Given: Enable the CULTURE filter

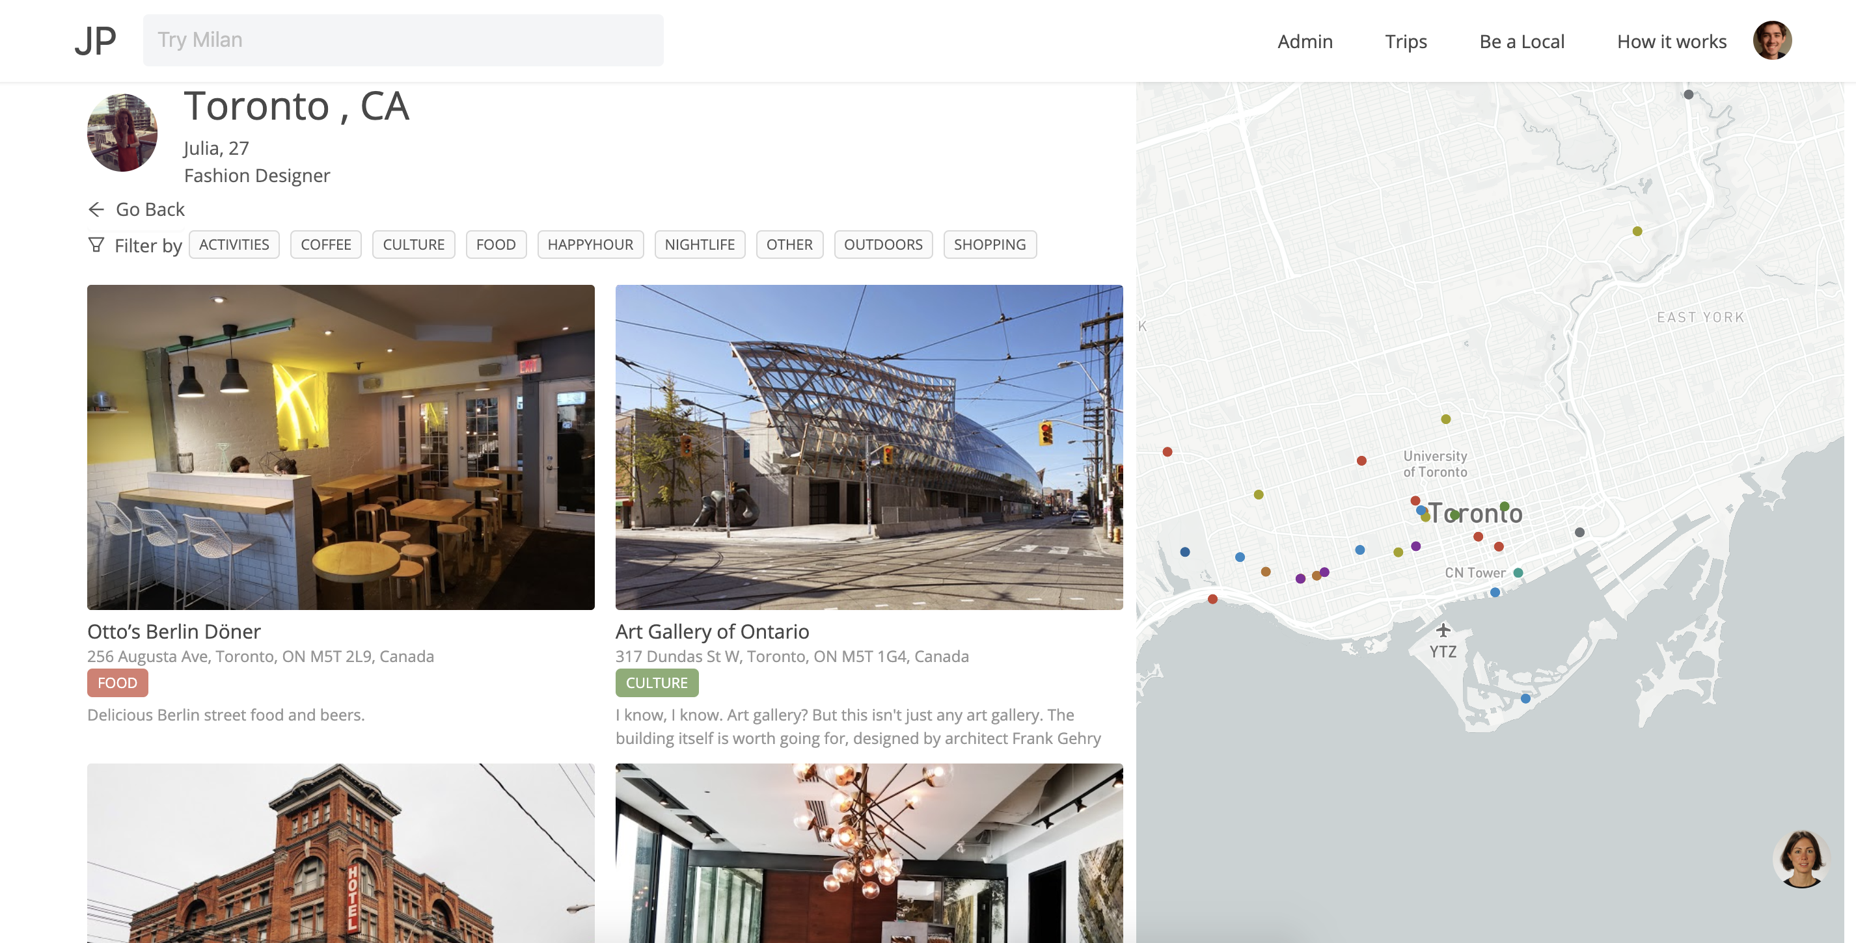Looking at the screenshot, I should pyautogui.click(x=413, y=245).
